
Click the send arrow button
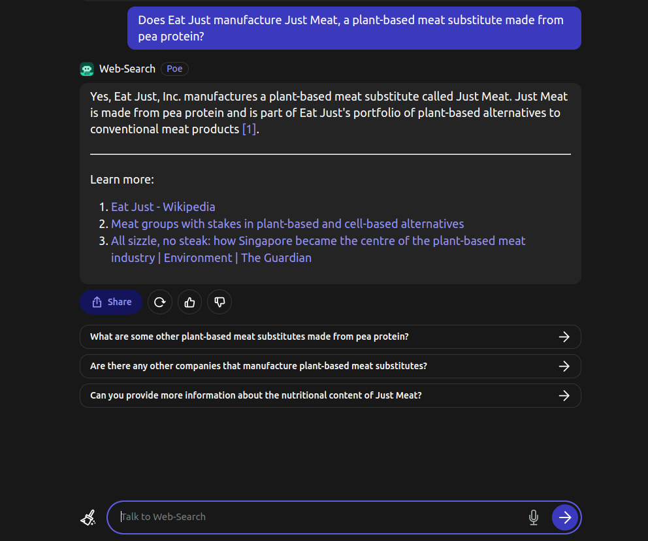[564, 517]
